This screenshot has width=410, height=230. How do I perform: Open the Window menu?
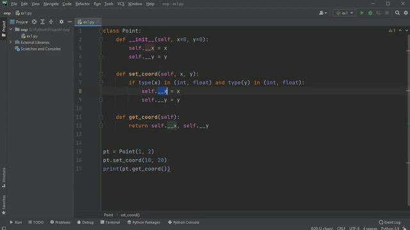click(135, 4)
